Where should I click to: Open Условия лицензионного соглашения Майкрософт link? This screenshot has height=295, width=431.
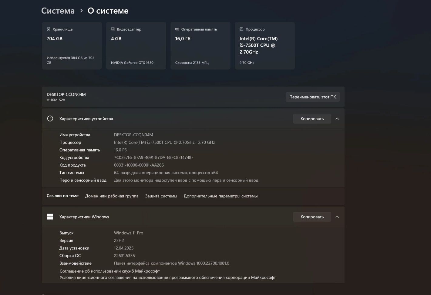point(168,277)
